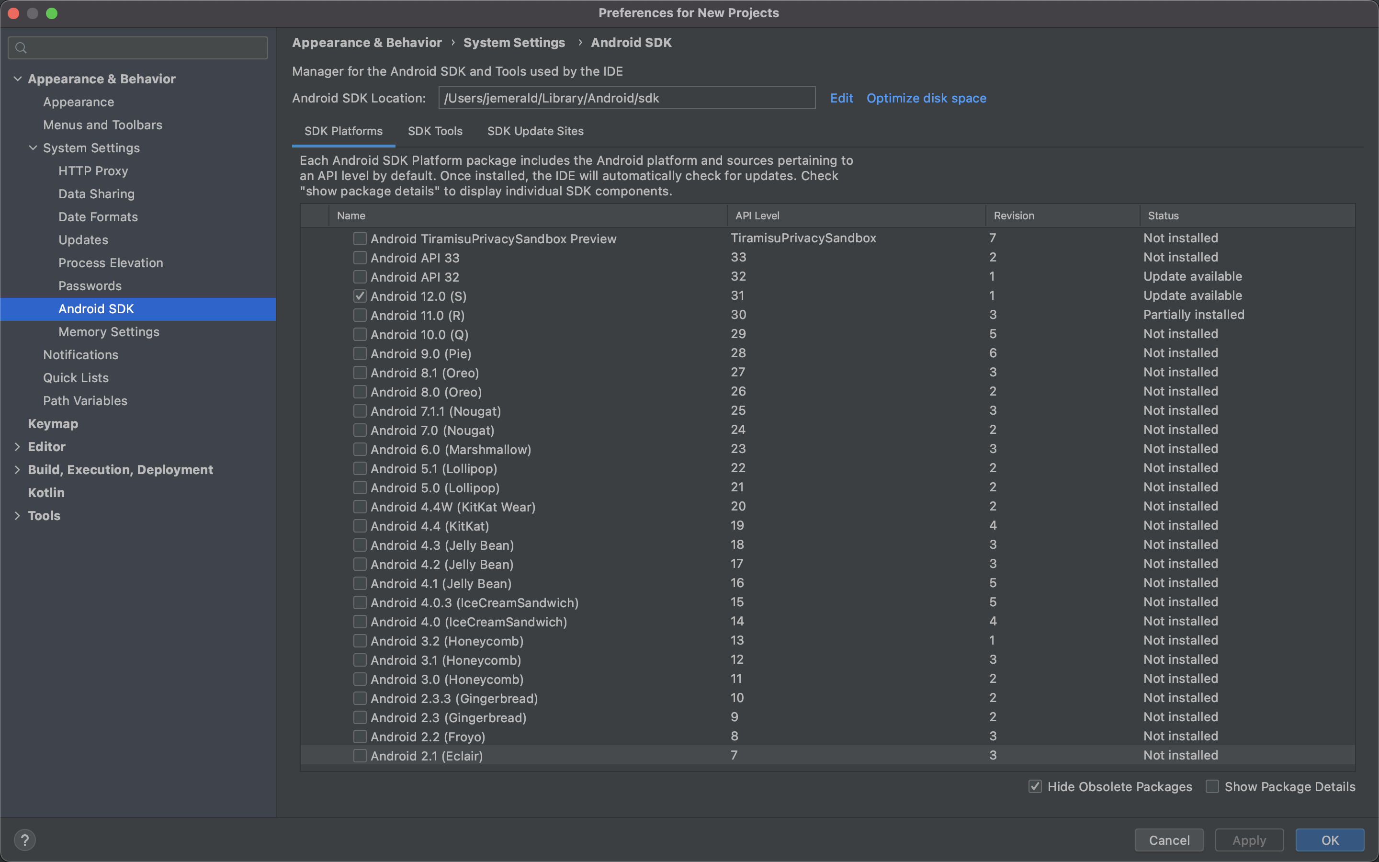Expand the Tools settings section
This screenshot has width=1379, height=862.
point(17,515)
